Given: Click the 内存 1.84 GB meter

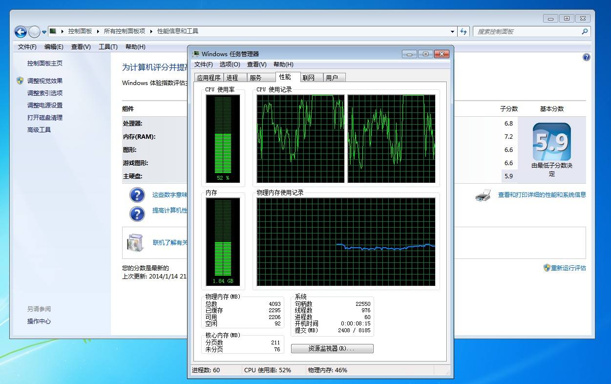Looking at the screenshot, I should [x=223, y=242].
